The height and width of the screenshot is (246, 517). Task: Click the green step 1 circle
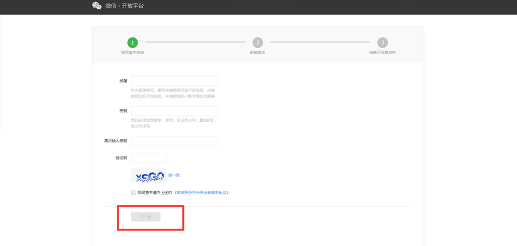click(x=133, y=42)
